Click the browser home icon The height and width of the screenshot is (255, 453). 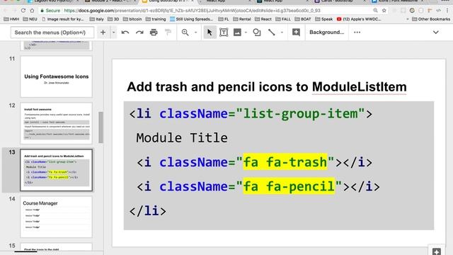coord(32,11)
